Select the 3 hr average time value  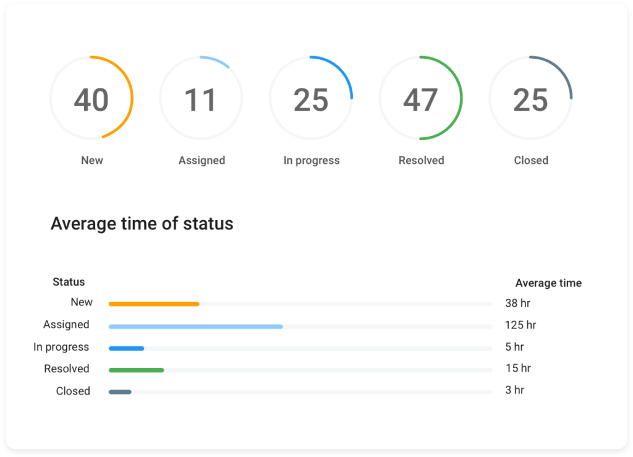coord(514,390)
